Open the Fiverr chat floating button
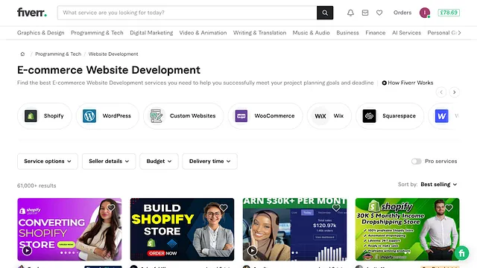 click(x=461, y=253)
